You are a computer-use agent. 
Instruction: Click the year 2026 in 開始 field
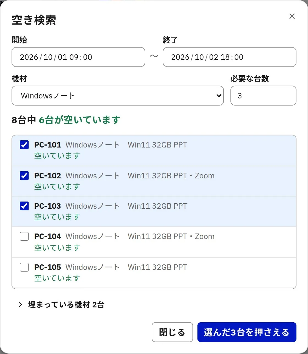click(29, 57)
